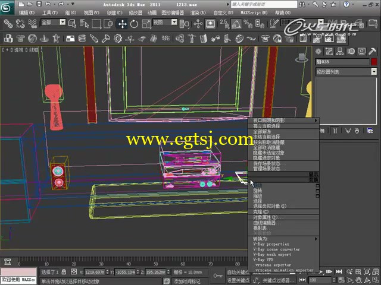Screen dimensions: 381x285
Task: Click the object color swatch beside 组035
Action: point(374,62)
